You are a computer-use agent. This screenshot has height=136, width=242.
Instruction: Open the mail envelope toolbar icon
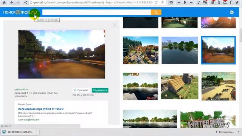[171, 2]
